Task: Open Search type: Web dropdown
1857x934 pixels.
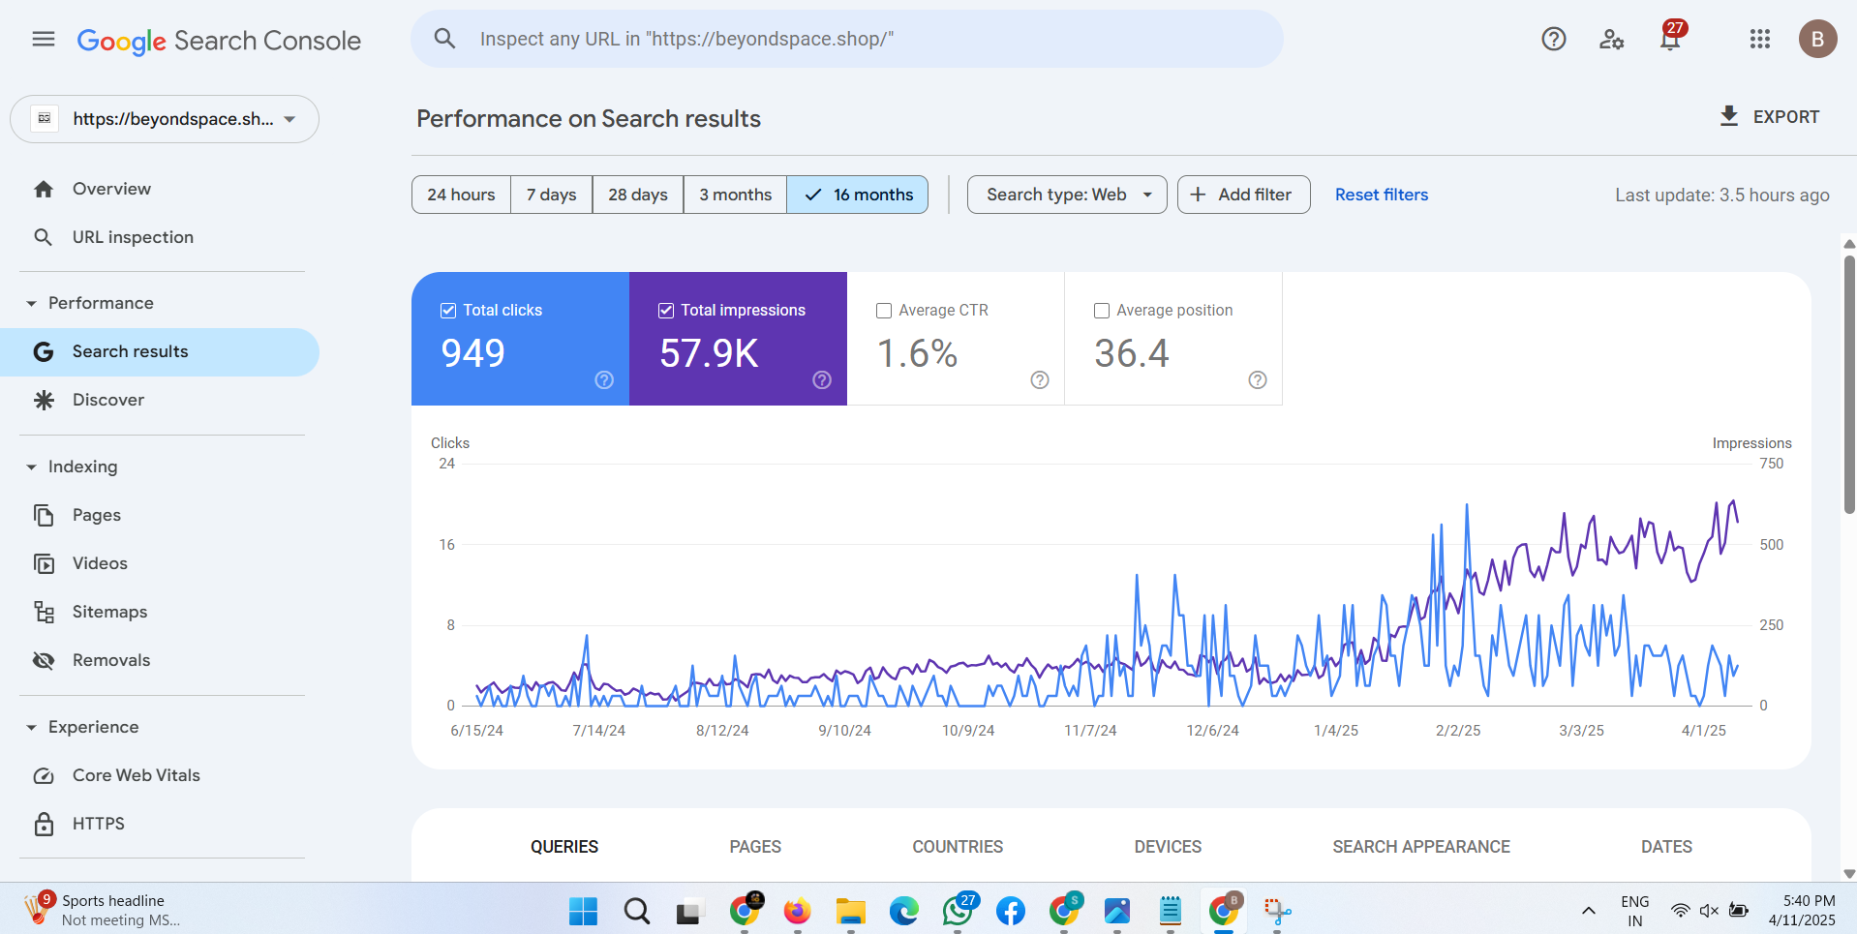Action: tap(1067, 195)
